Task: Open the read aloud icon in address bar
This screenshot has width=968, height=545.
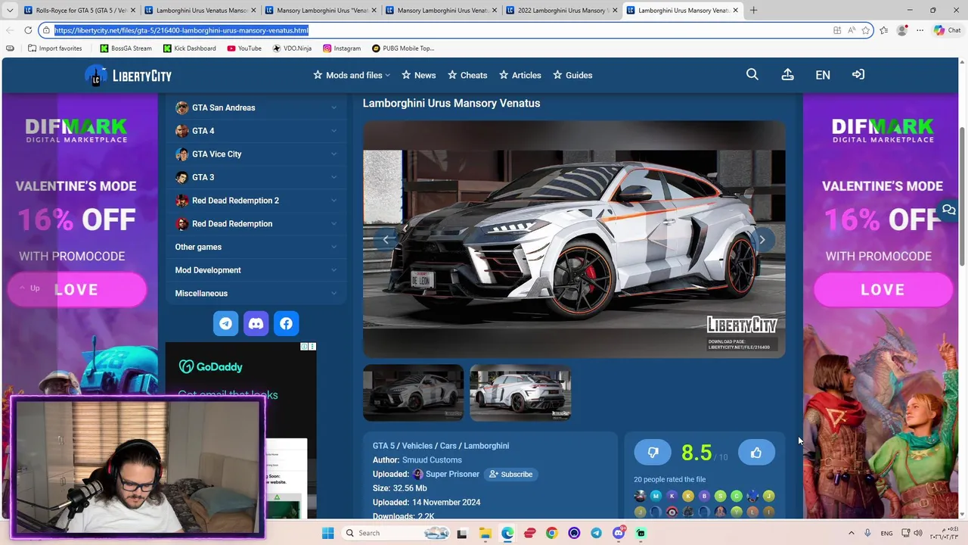Action: [x=852, y=30]
